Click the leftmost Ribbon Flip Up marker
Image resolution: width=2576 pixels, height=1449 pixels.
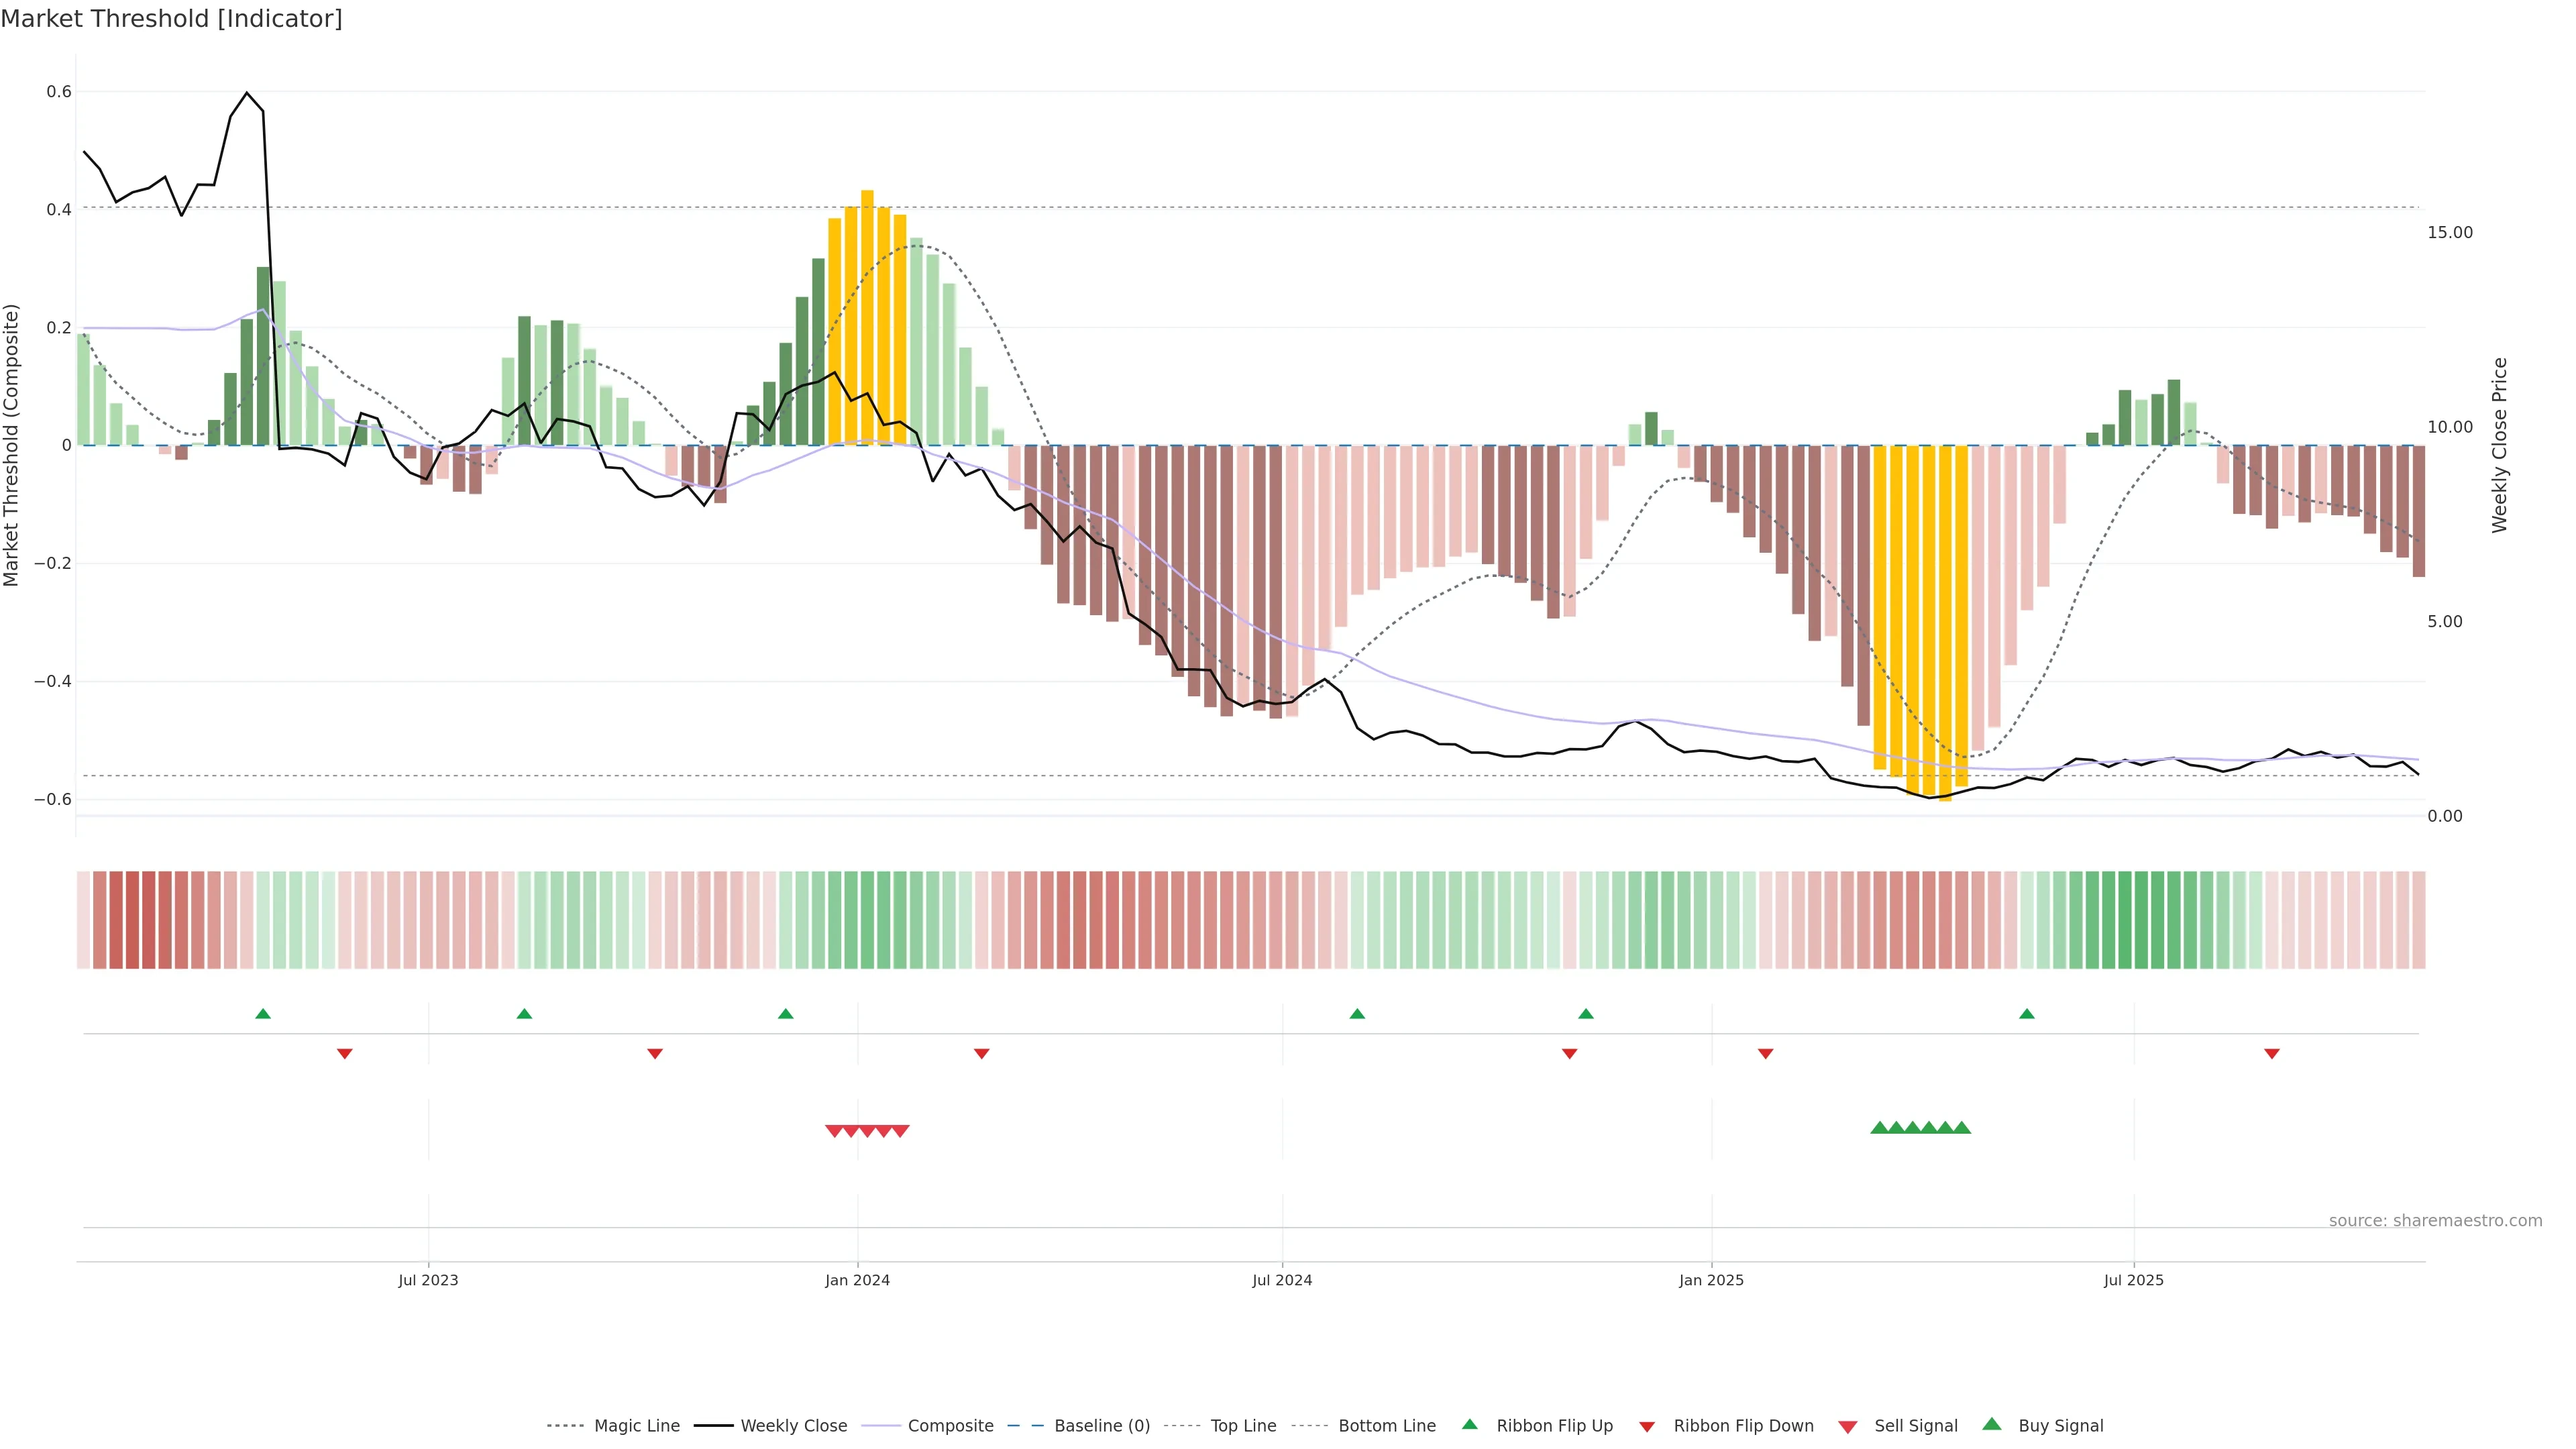point(263,1014)
